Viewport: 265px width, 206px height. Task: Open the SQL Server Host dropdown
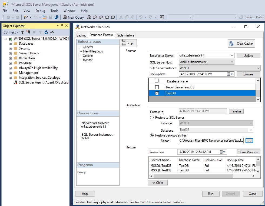(x=232, y=62)
